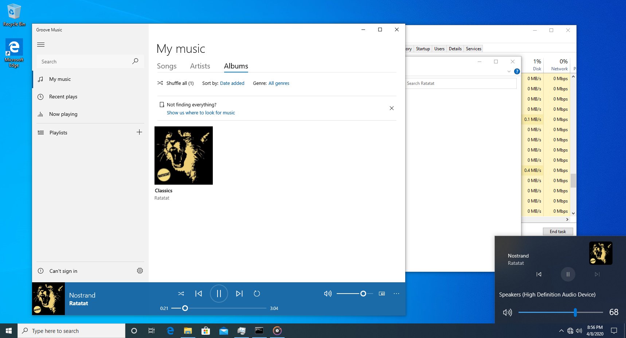Skip to the next track

pos(239,294)
